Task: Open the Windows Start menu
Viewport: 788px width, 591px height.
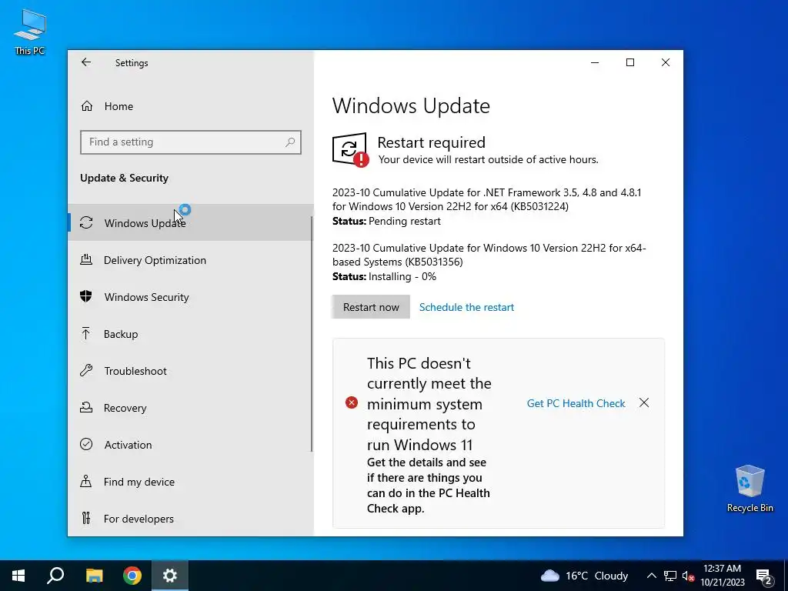Action: [x=18, y=576]
